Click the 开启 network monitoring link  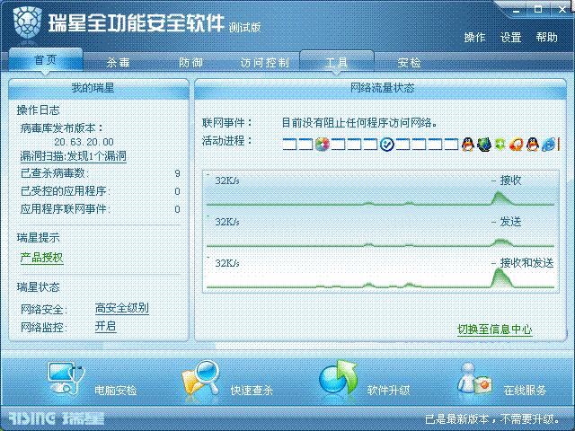106,326
